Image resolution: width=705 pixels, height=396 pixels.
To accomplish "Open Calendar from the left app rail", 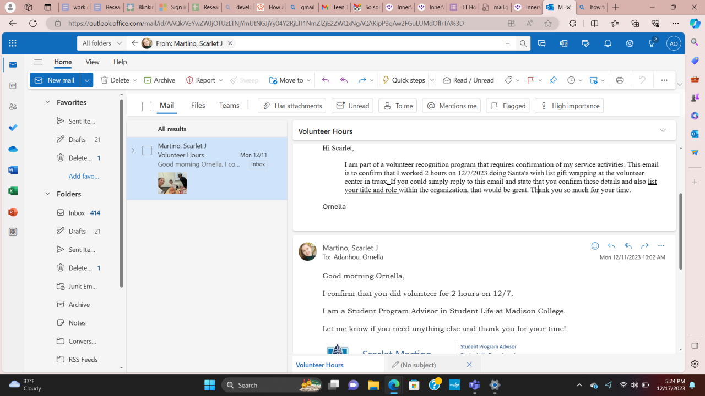I will click(13, 86).
